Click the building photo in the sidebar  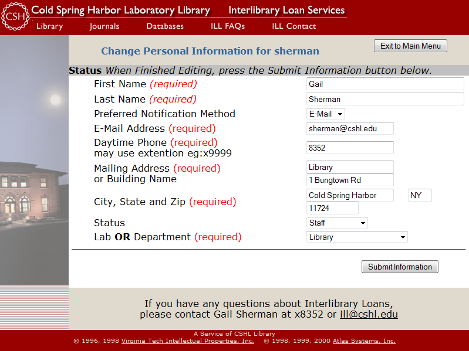tap(34, 160)
